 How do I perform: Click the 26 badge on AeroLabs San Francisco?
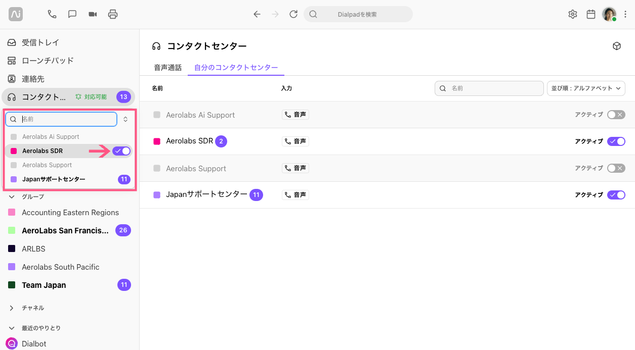123,231
